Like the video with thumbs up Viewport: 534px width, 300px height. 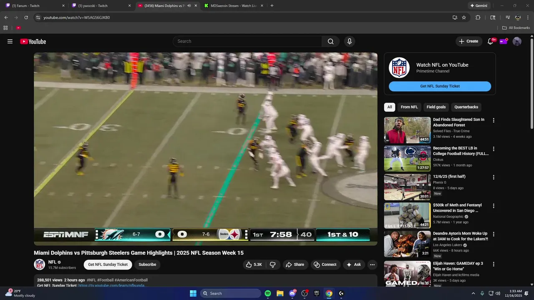coord(254,265)
